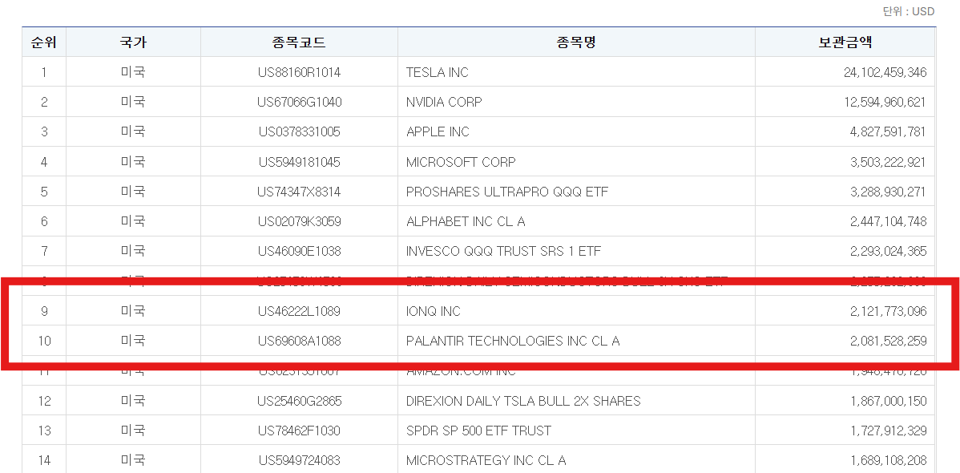The height and width of the screenshot is (473, 960).
Task: Click the 순위 column header
Action: 44,42
